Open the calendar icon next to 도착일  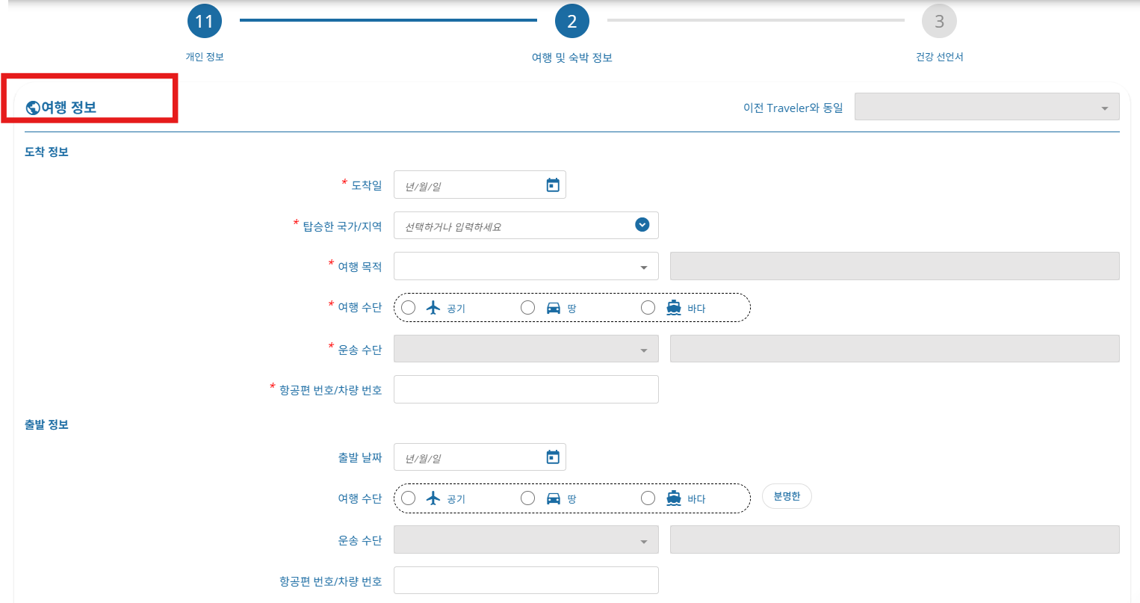(x=553, y=185)
